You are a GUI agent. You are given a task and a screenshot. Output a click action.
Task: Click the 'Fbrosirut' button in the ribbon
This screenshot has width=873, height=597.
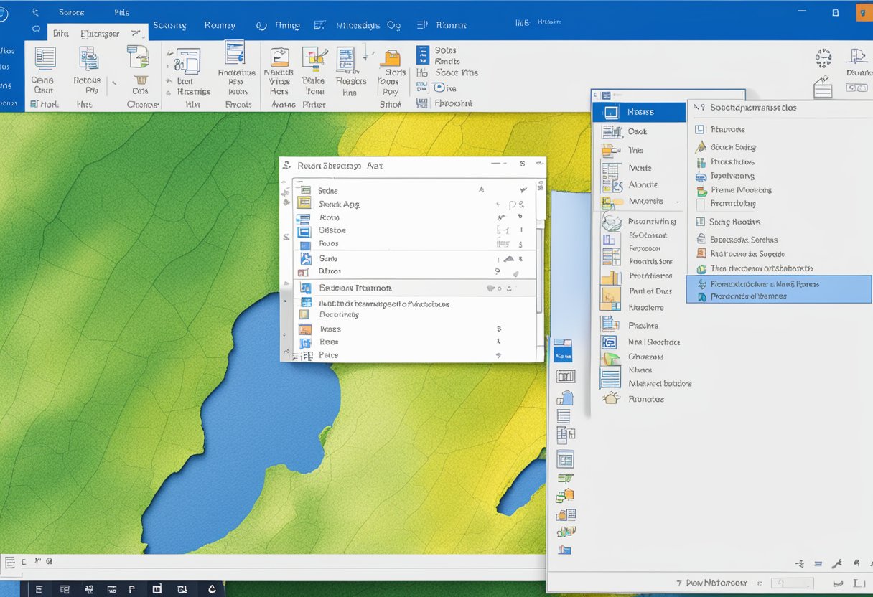click(454, 103)
